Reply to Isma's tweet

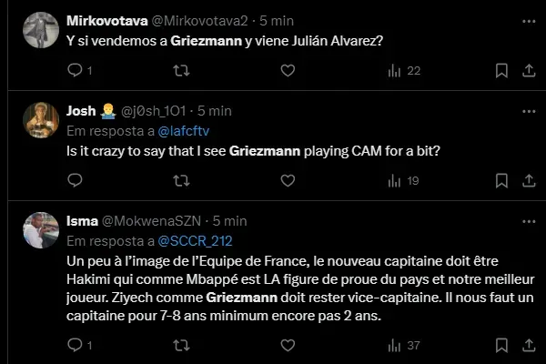(75, 345)
